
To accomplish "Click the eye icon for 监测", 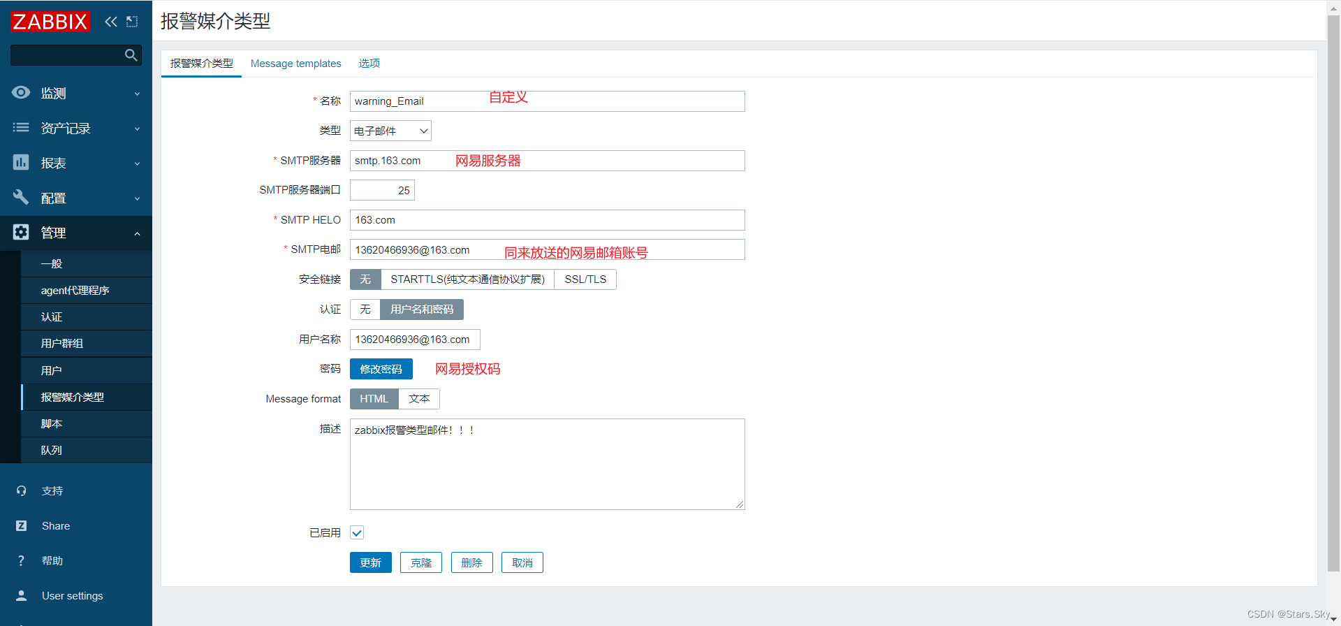I will 21,93.
